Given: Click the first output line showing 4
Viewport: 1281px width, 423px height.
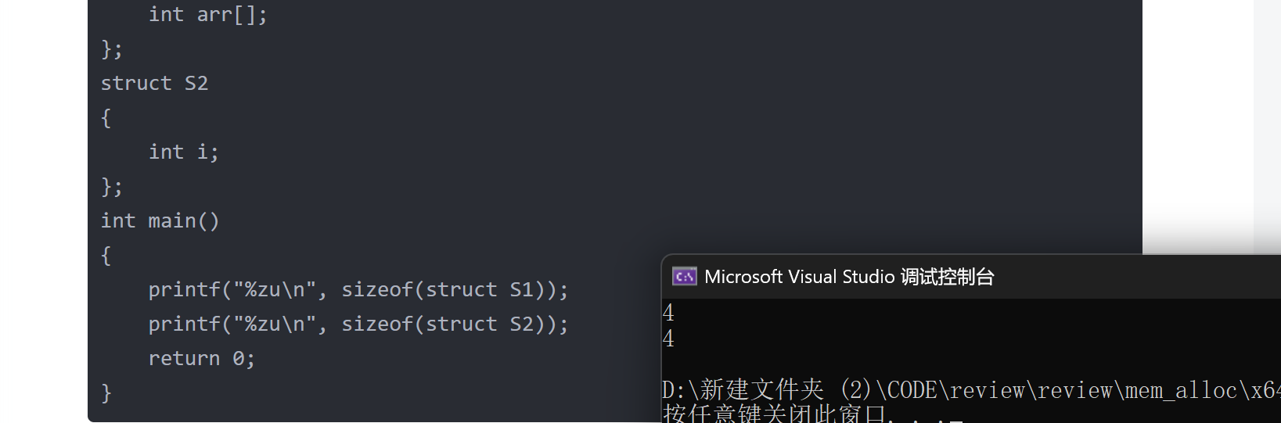Looking at the screenshot, I should [x=668, y=313].
